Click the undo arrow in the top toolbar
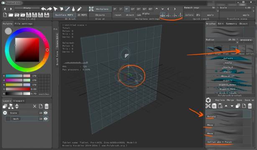 [43, 9]
